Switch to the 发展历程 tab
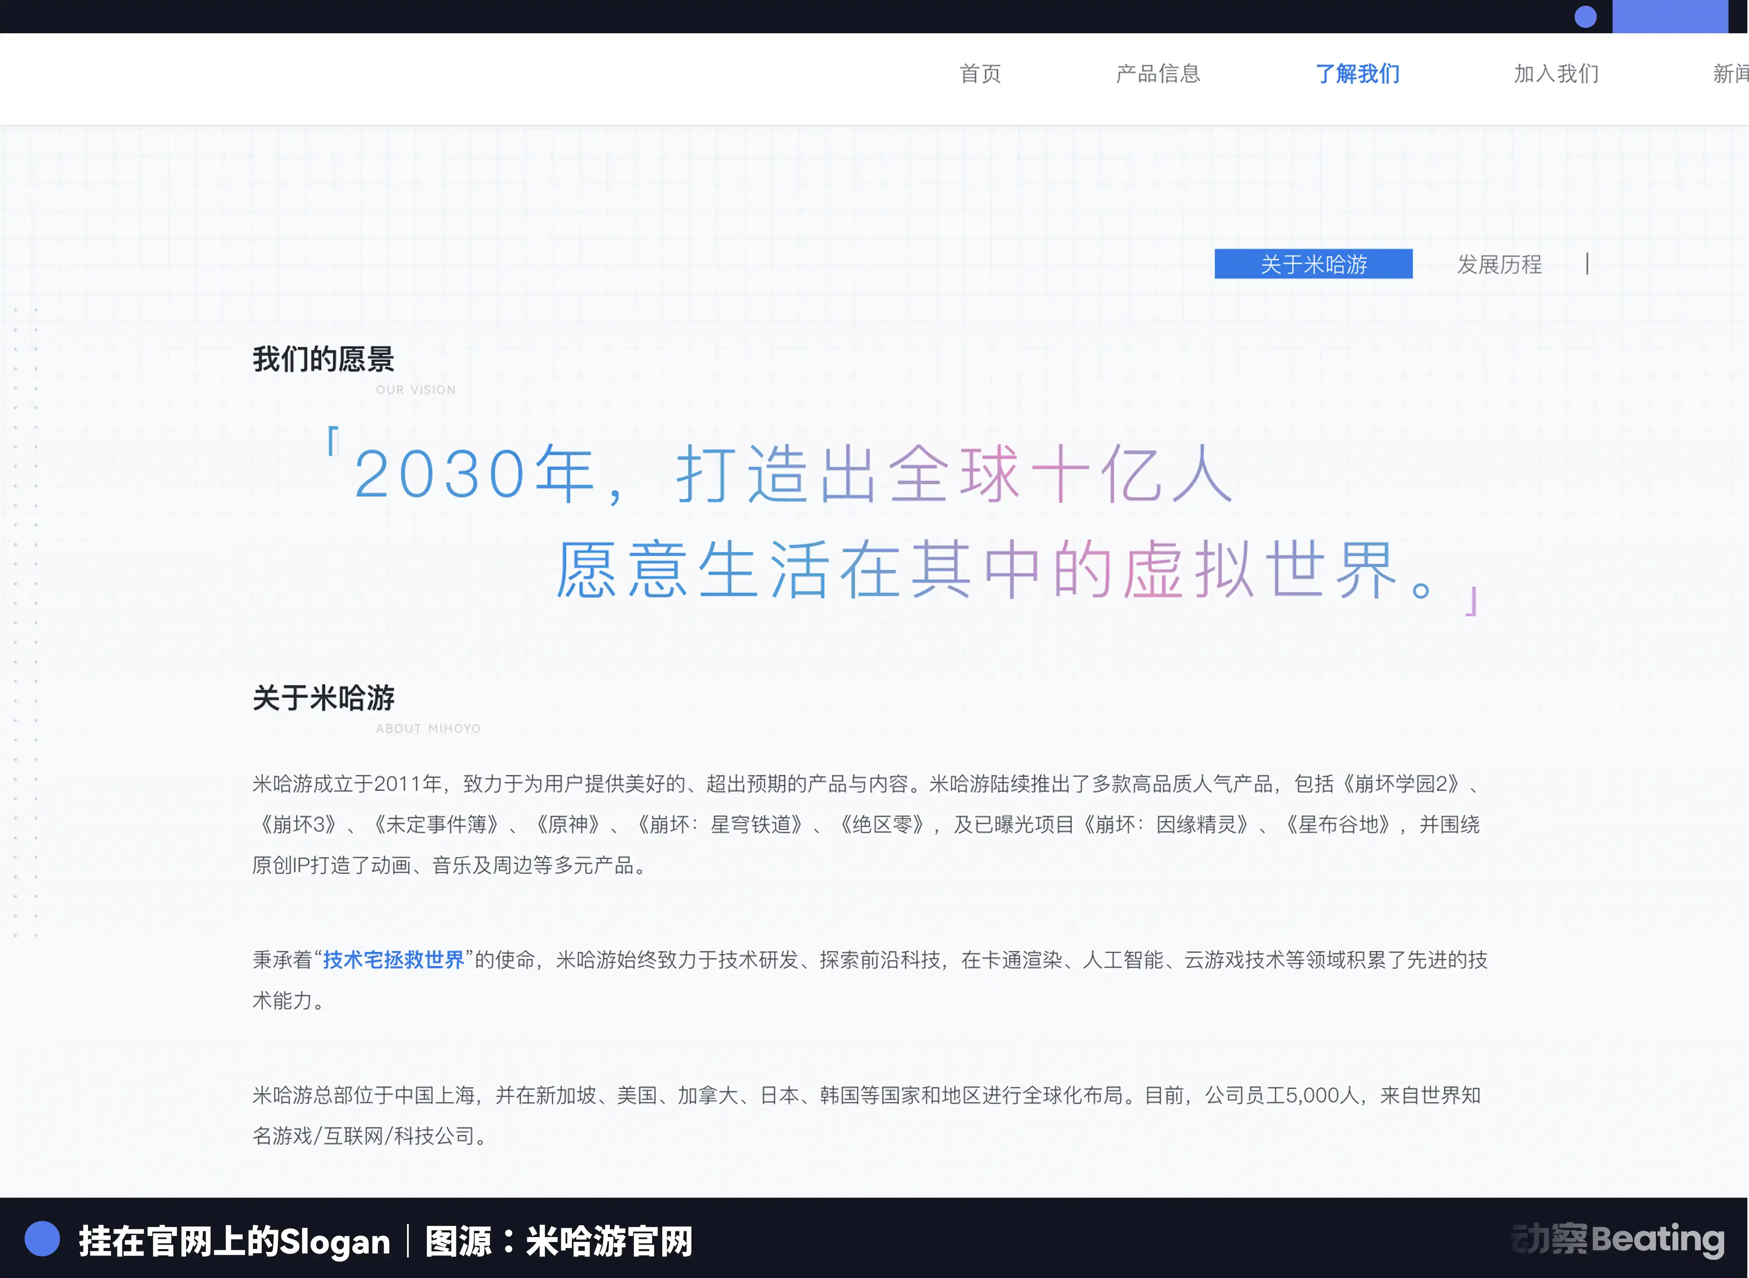The image size is (1749, 1278). [x=1499, y=264]
